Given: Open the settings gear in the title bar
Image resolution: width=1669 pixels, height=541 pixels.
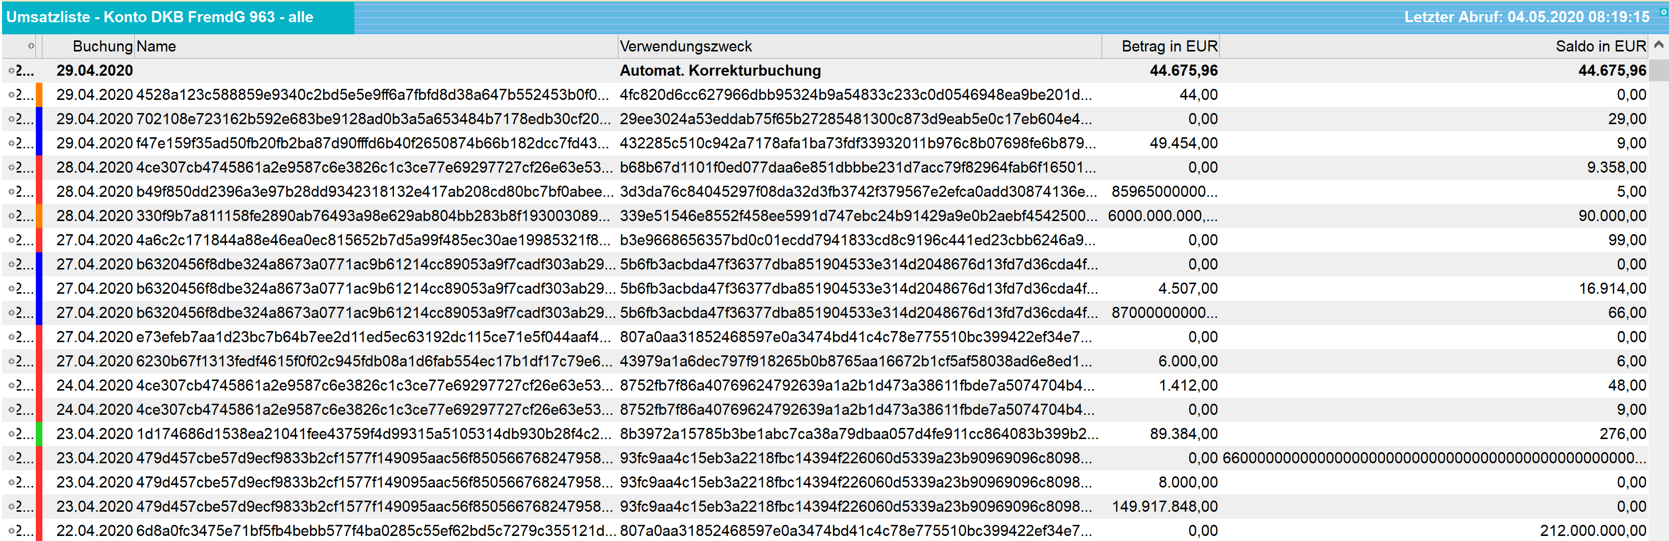Looking at the screenshot, I should (x=1662, y=12).
